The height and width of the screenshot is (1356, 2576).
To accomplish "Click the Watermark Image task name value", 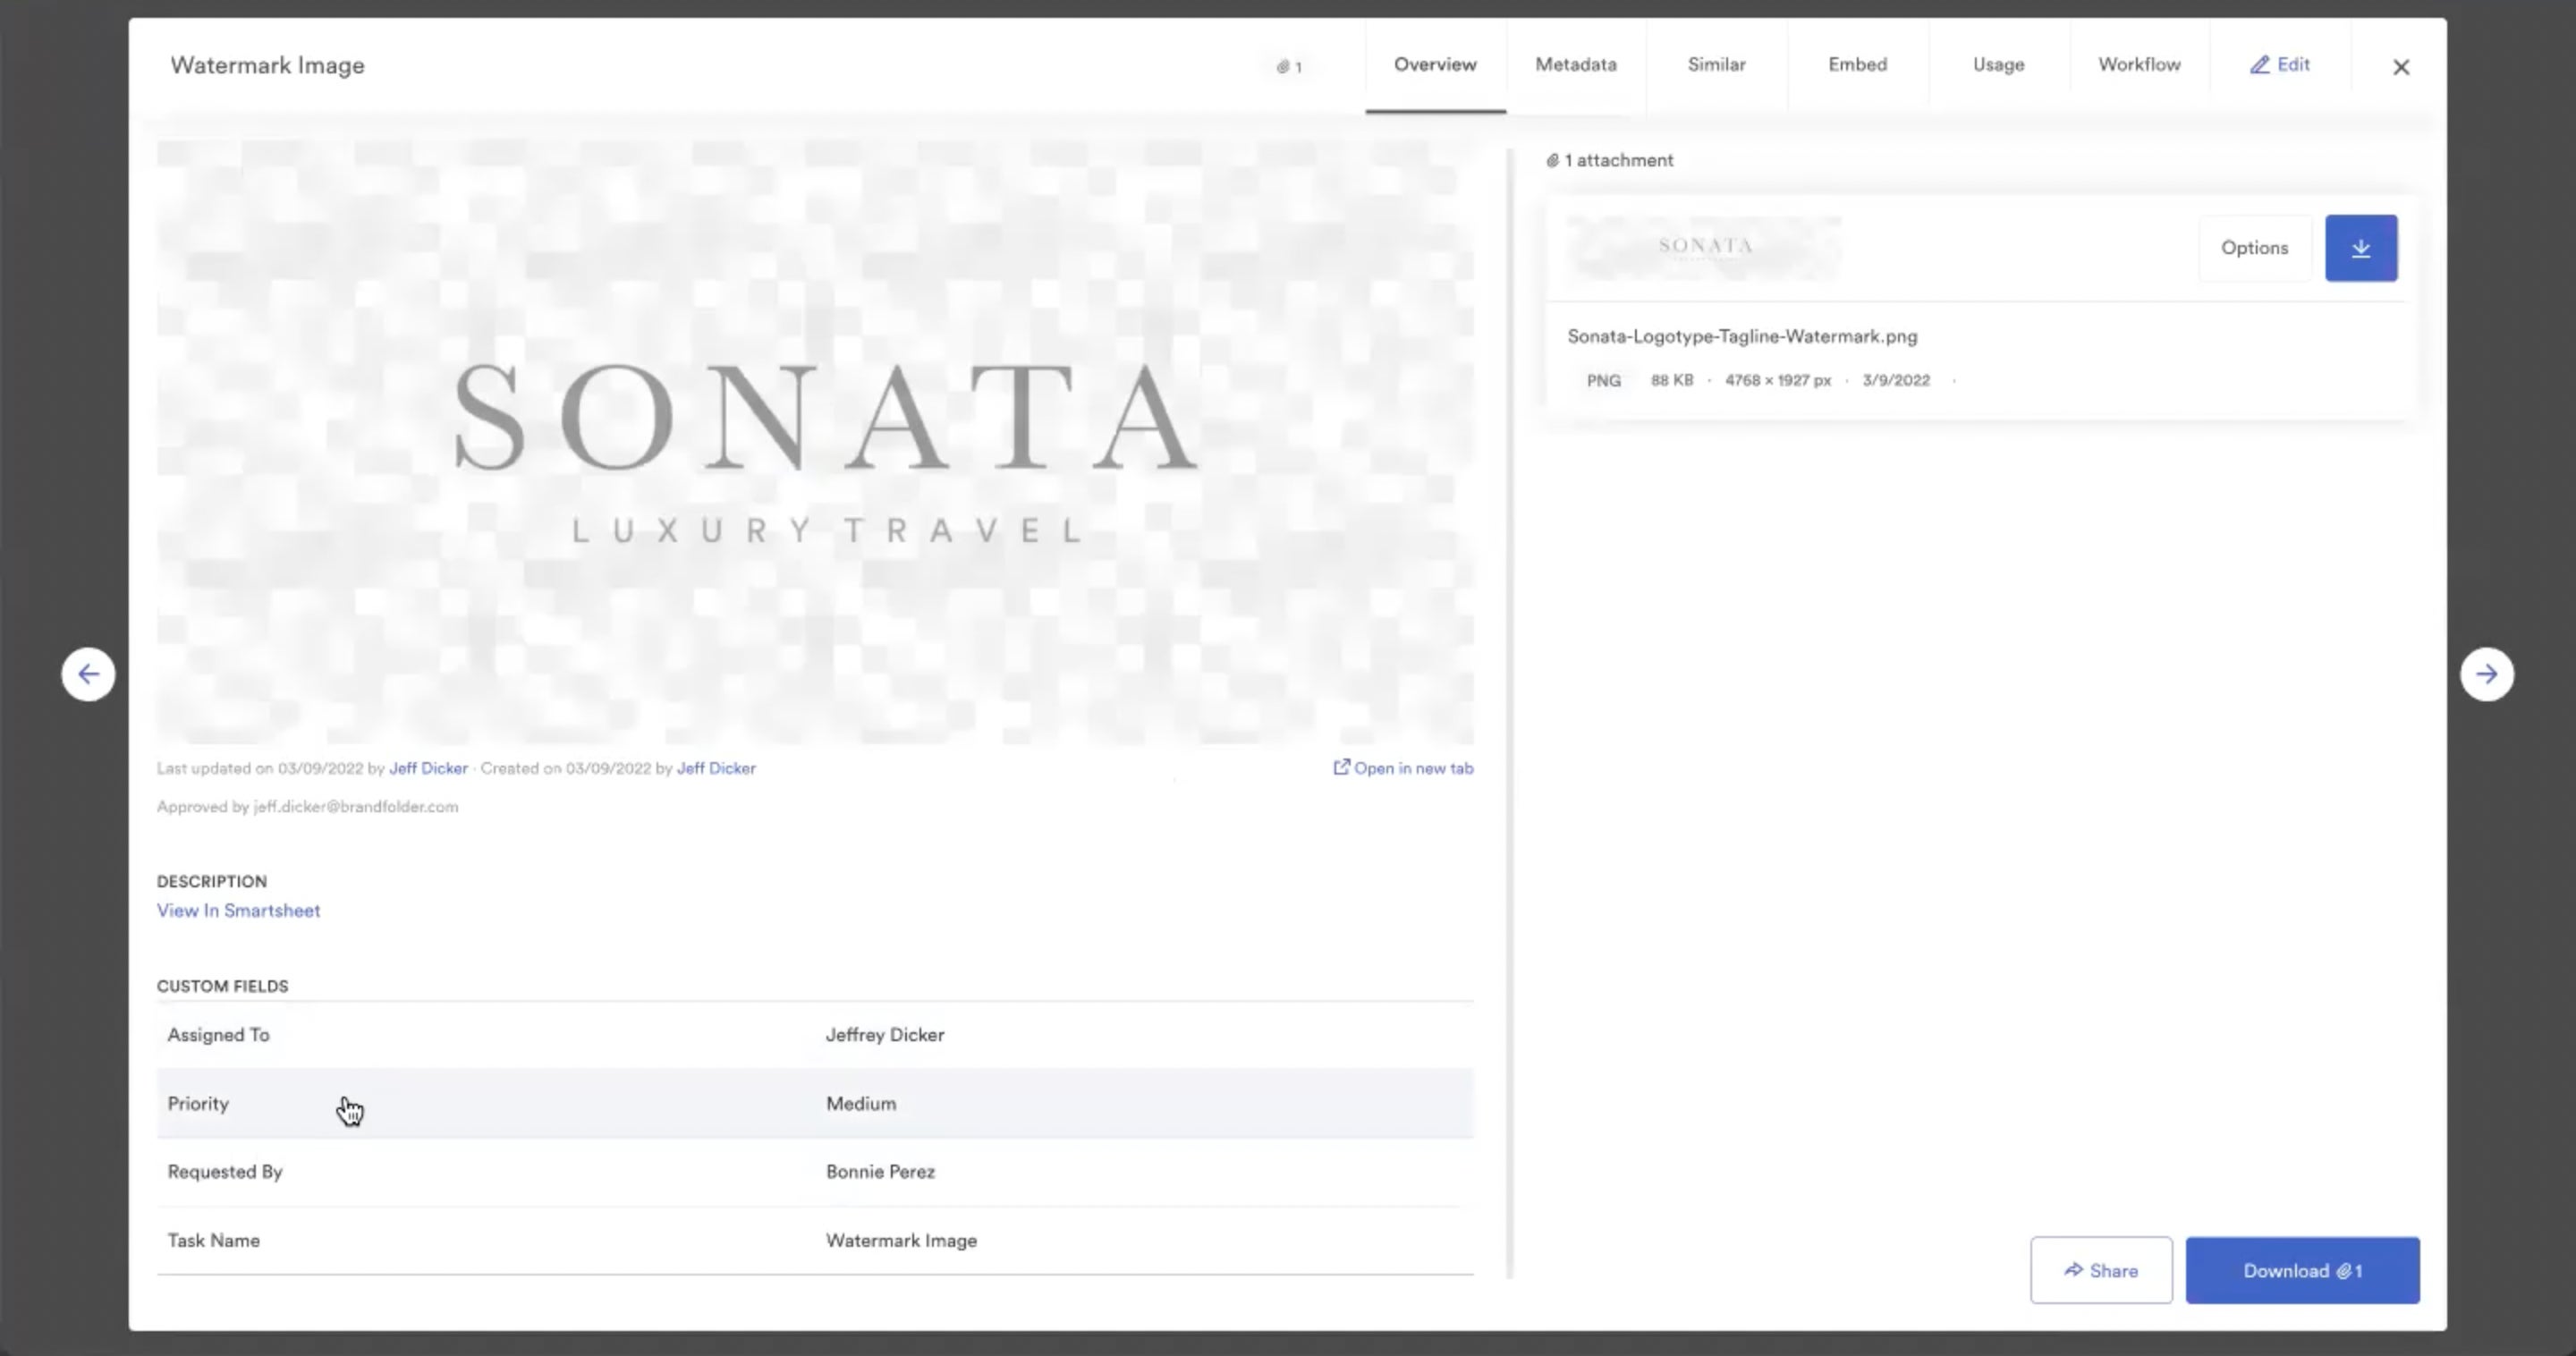I will tap(901, 1241).
